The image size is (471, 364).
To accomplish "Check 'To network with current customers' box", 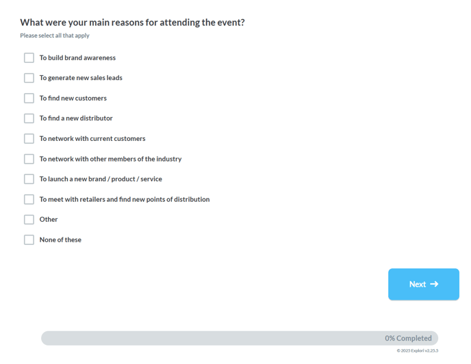I will [29, 138].
